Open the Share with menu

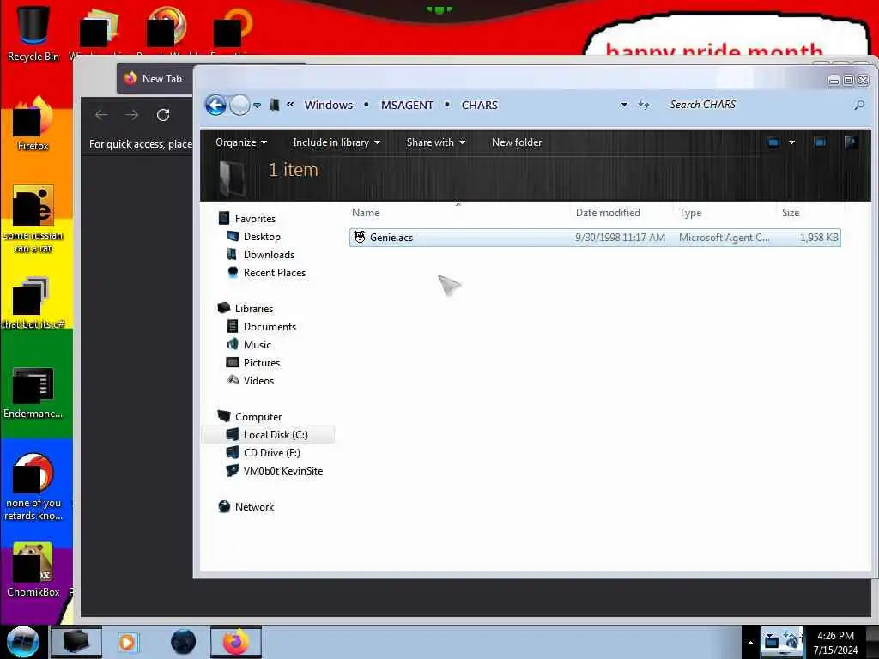435,142
